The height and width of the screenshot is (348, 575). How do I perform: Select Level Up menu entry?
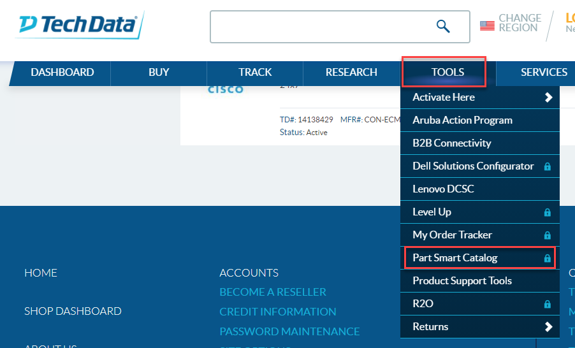click(x=479, y=212)
